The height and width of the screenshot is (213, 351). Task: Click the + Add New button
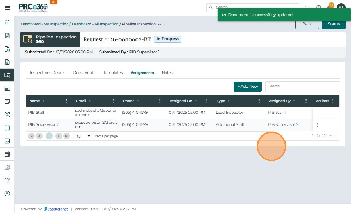point(248,87)
